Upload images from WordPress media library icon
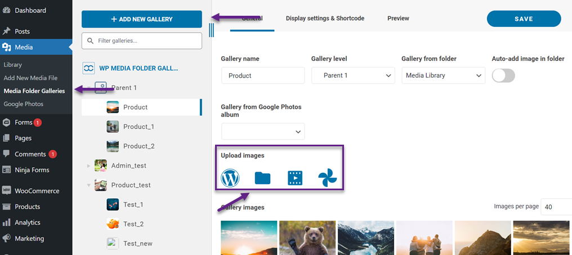 [x=230, y=178]
